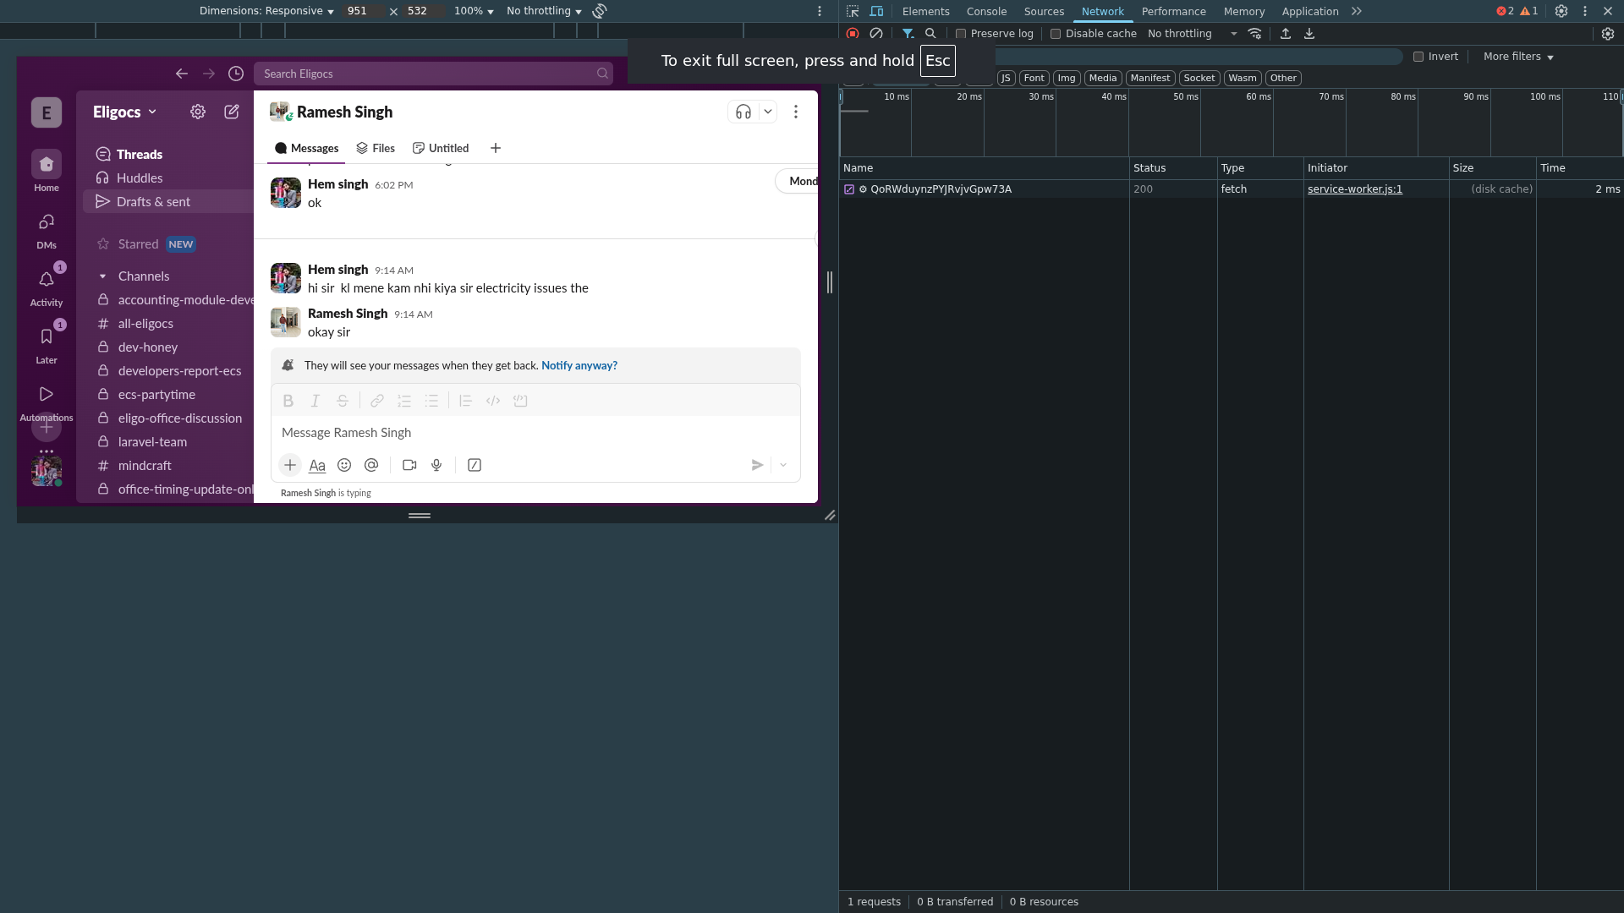1624x913 pixels.
Task: Toggle the DevTools network filter funnel
Action: 908,34
